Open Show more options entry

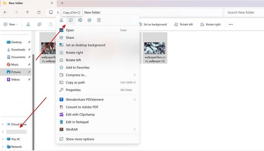(80, 139)
